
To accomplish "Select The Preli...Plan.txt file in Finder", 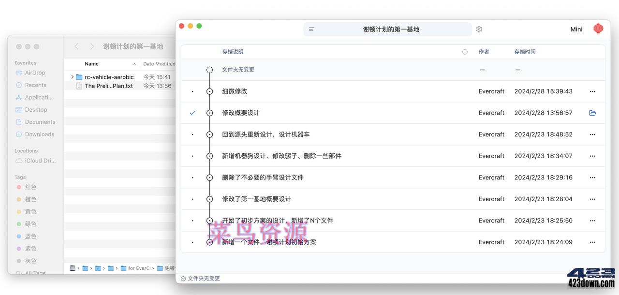I will [108, 86].
